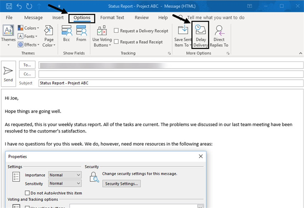The height and width of the screenshot is (208, 304).
Task: Click the Cc... button
Action: tap(27, 74)
